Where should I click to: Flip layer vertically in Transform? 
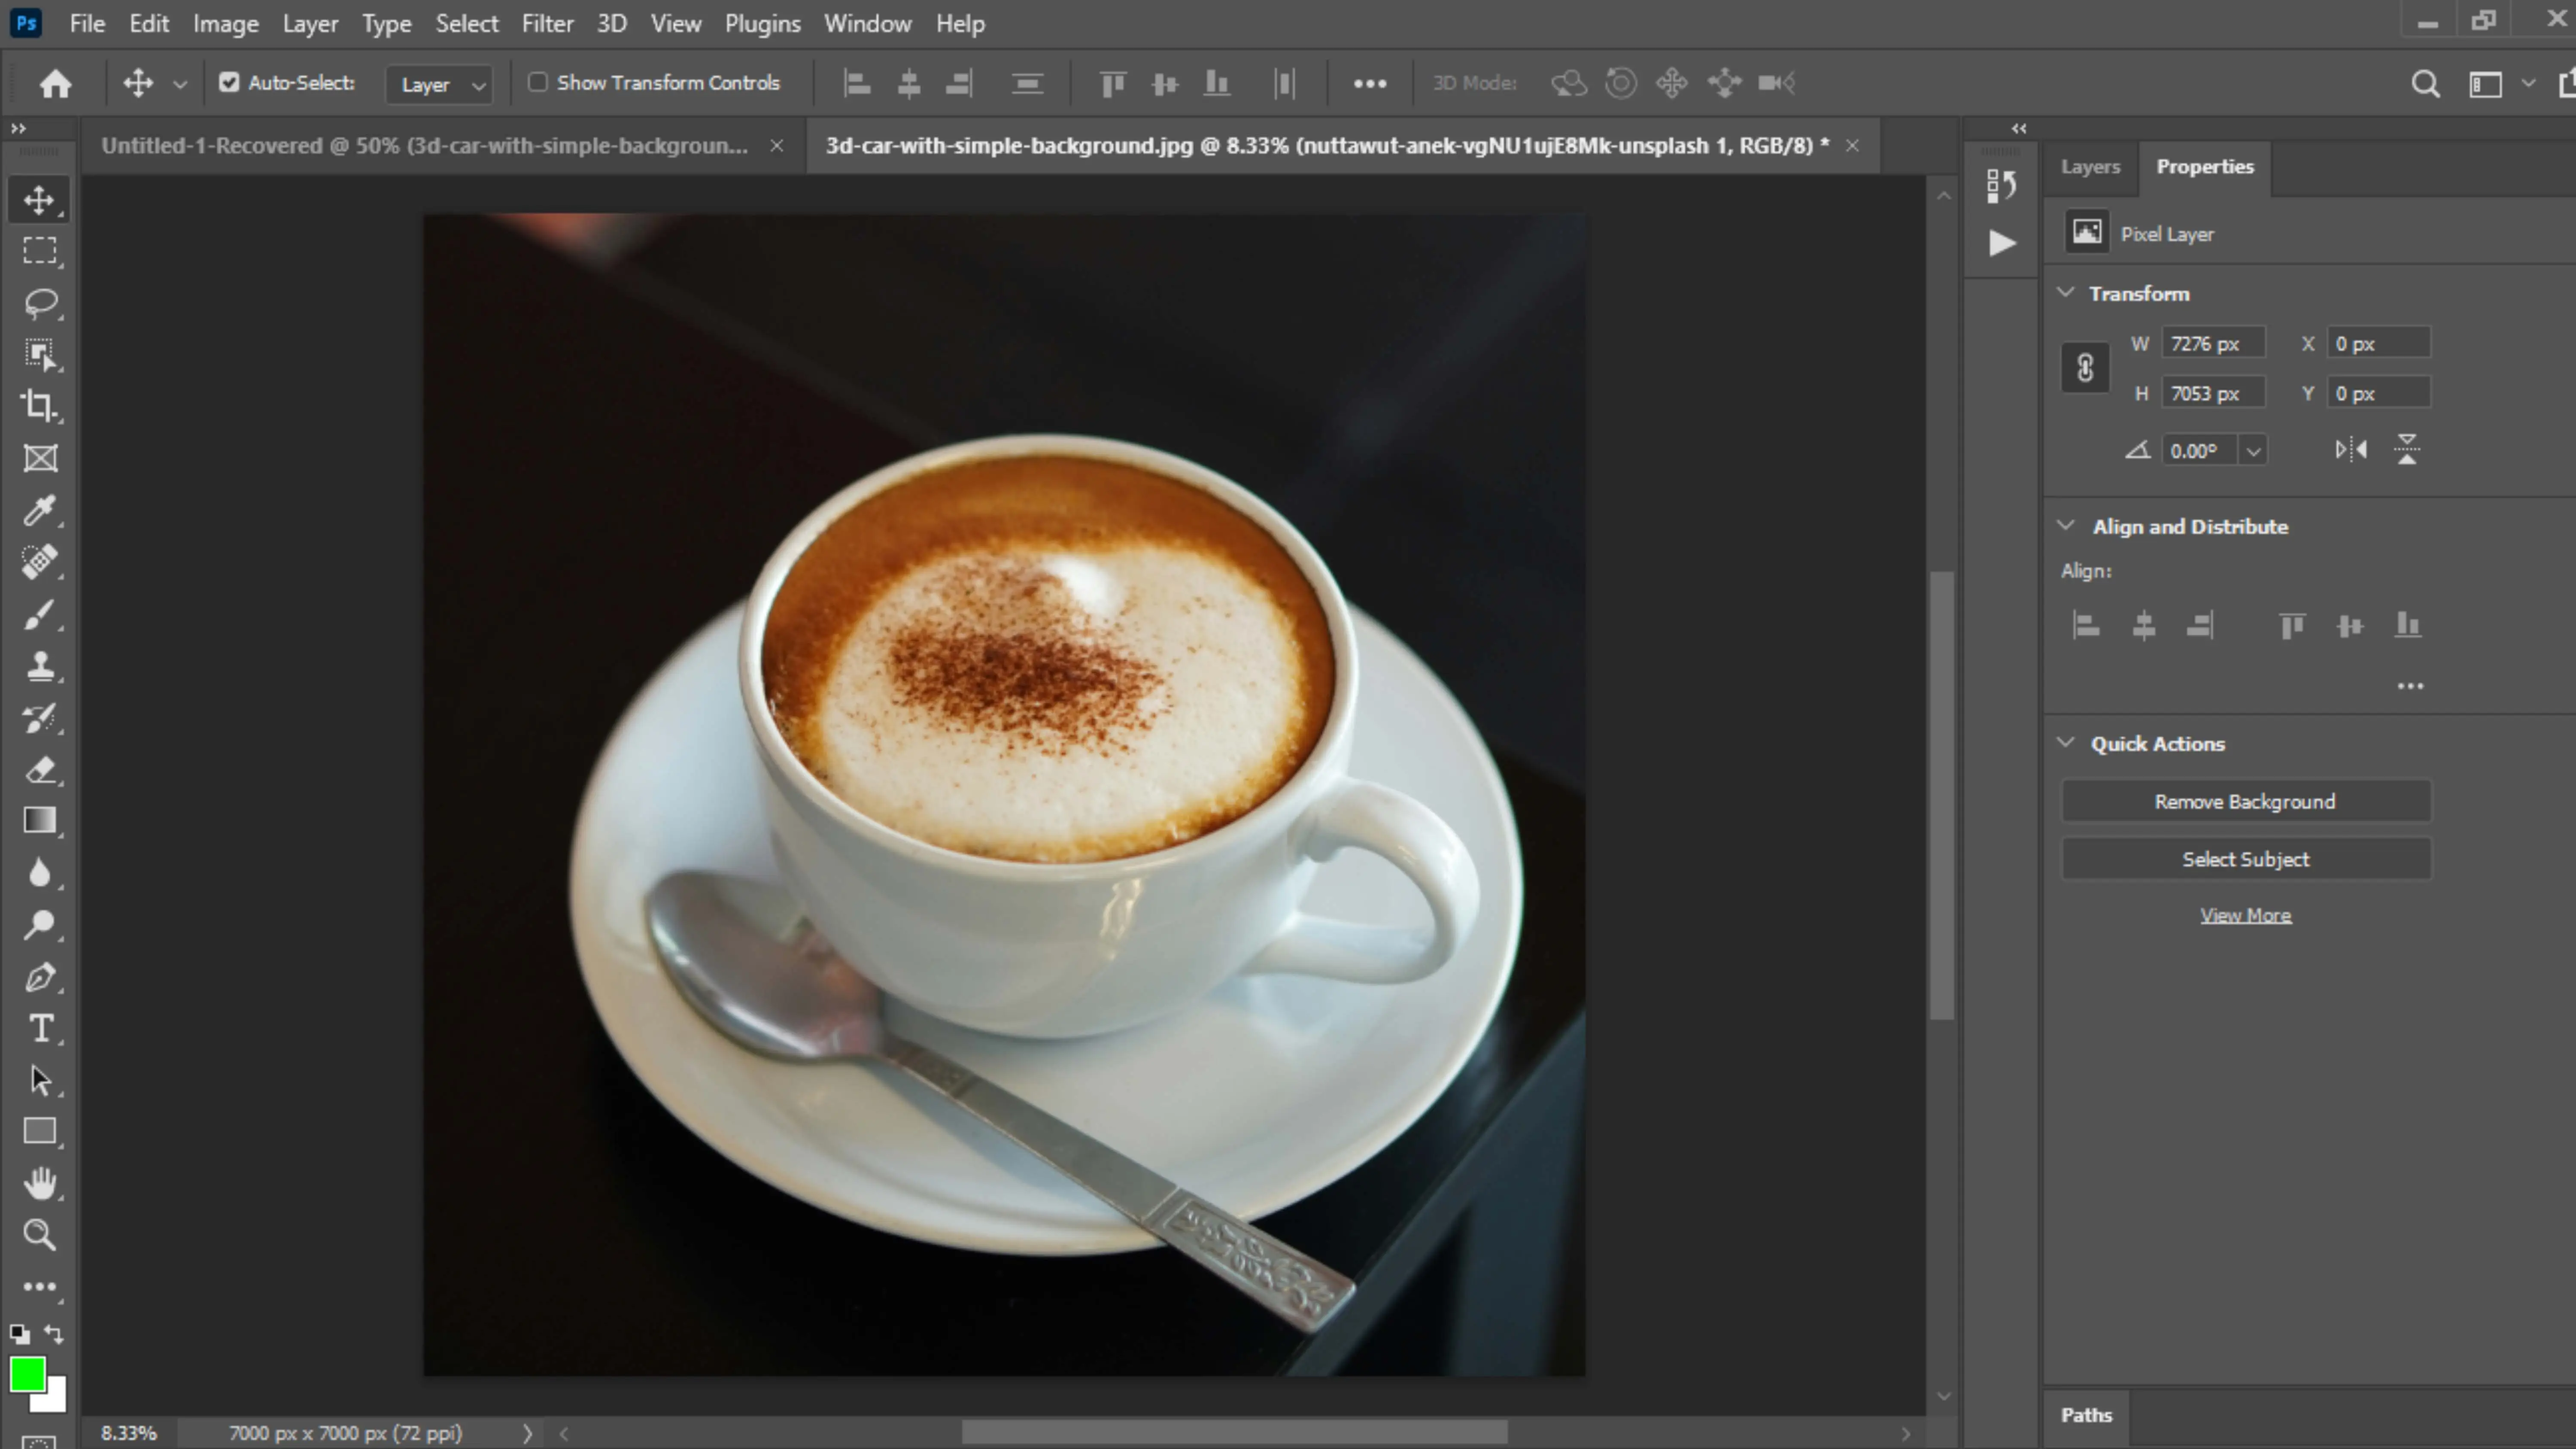pyautogui.click(x=2407, y=450)
